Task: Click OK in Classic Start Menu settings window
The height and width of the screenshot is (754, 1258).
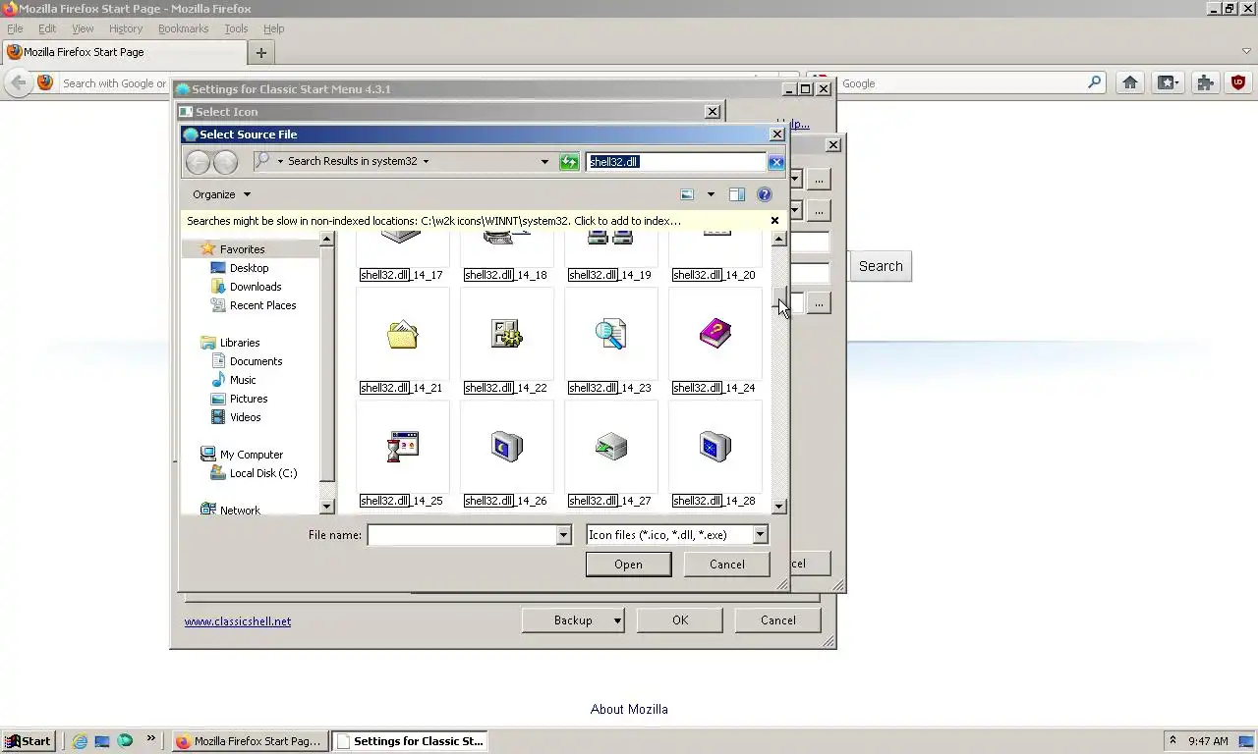Action: pyautogui.click(x=680, y=620)
